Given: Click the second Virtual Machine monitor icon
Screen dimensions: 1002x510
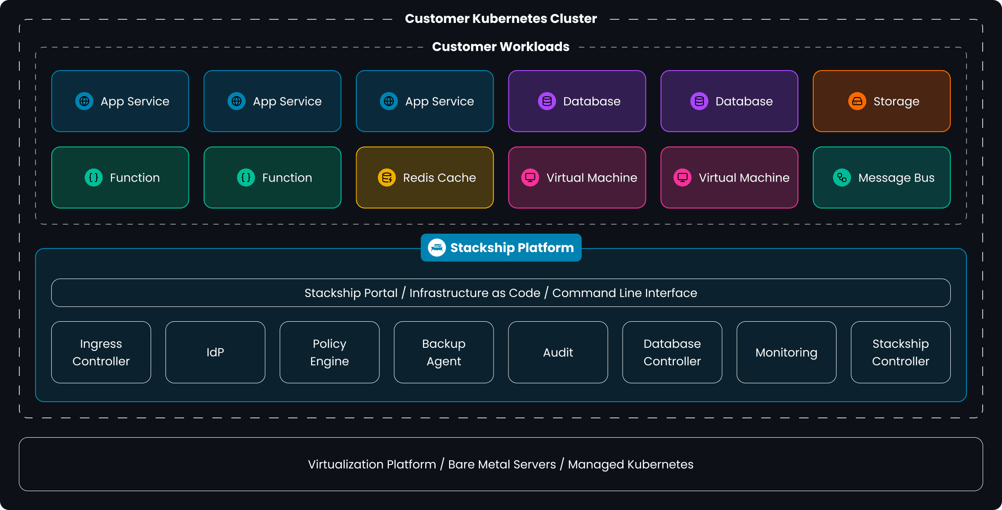Looking at the screenshot, I should click(x=682, y=177).
